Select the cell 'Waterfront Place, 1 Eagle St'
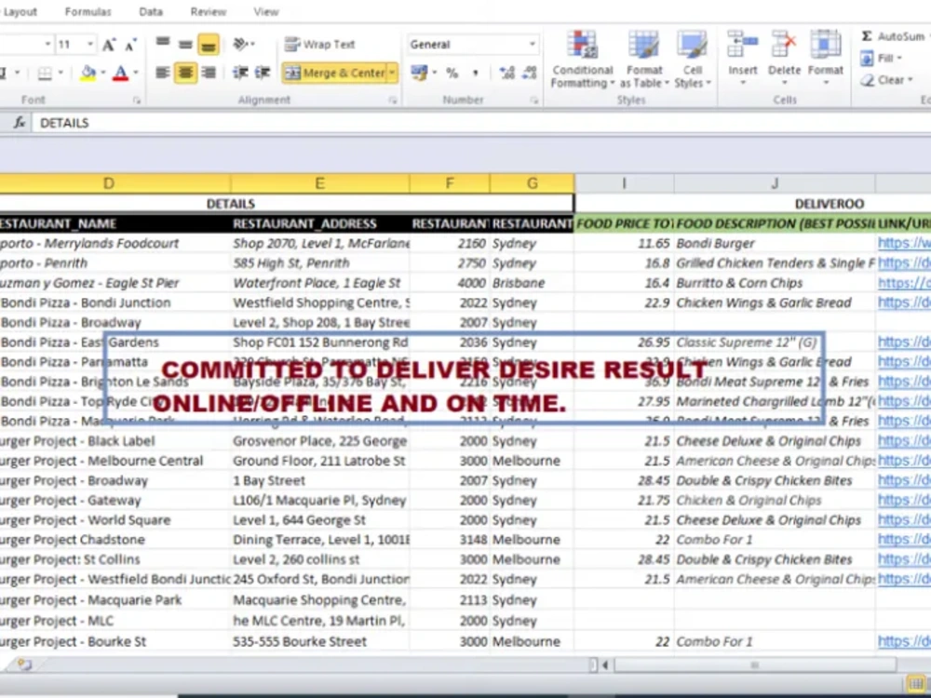931x698 pixels. 320,283
